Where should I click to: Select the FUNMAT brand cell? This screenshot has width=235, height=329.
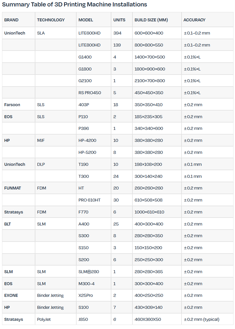(x=13, y=188)
